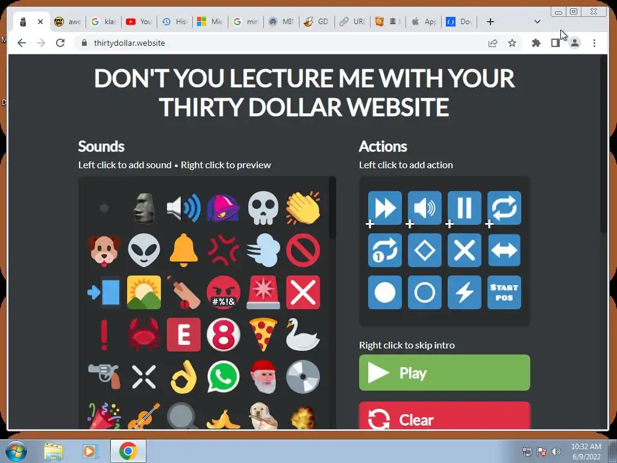Add the violin sound
Screen dimensions: 617x463
(x=144, y=416)
